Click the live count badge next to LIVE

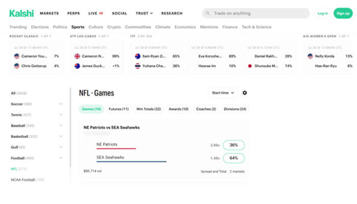pos(101,13)
